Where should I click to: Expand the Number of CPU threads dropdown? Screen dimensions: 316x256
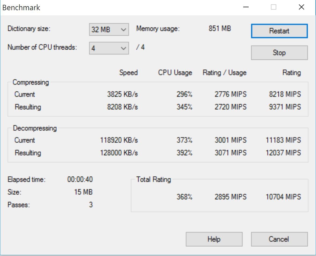tap(109, 48)
